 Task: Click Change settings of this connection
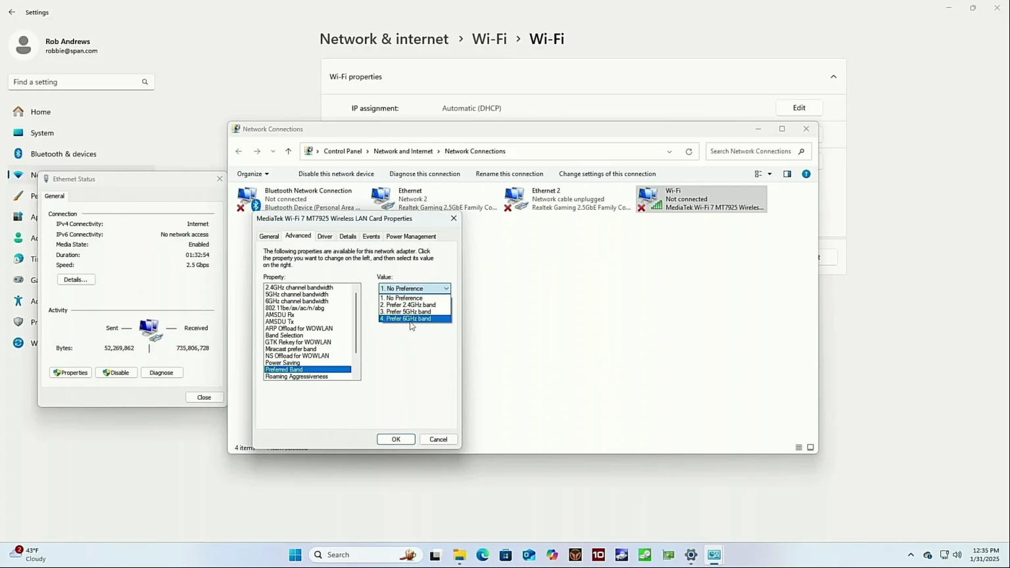pyautogui.click(x=608, y=174)
